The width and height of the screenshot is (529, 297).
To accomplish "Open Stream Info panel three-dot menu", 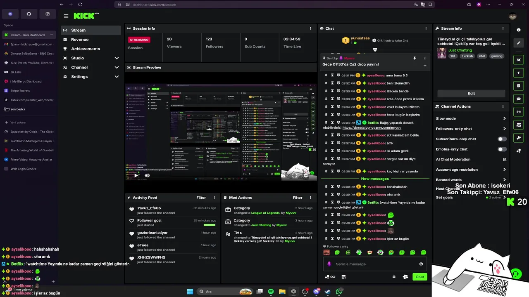I will pyautogui.click(x=503, y=28).
